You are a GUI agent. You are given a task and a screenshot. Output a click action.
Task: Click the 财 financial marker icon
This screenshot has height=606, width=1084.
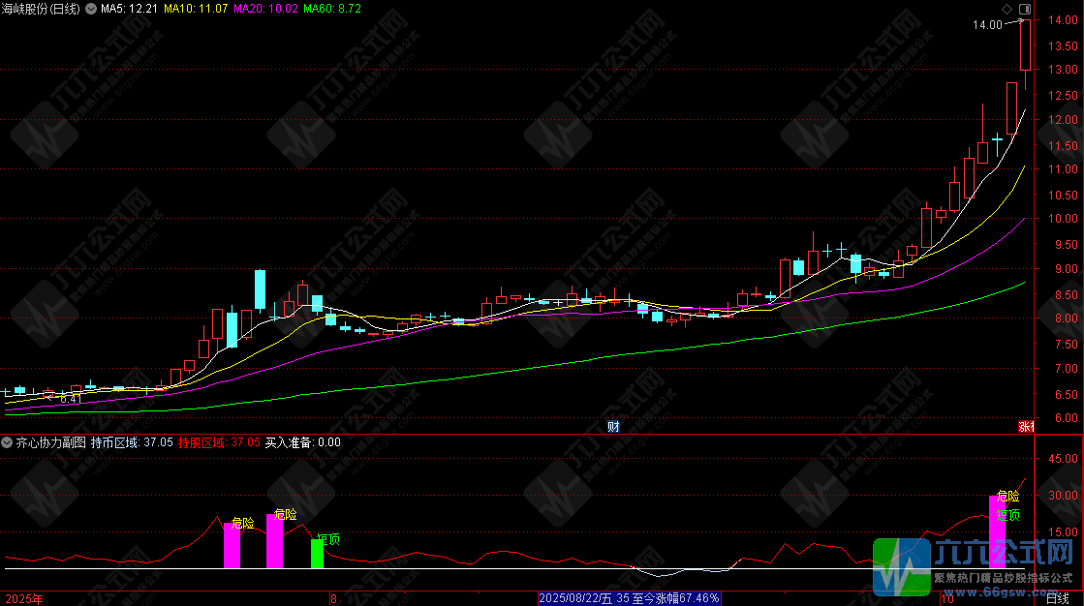(612, 426)
